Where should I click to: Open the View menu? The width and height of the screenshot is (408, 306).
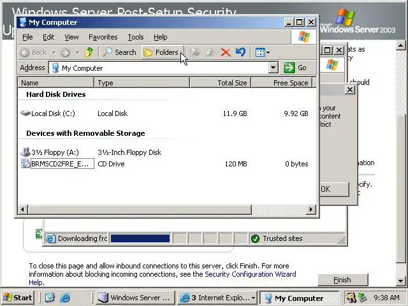point(71,37)
